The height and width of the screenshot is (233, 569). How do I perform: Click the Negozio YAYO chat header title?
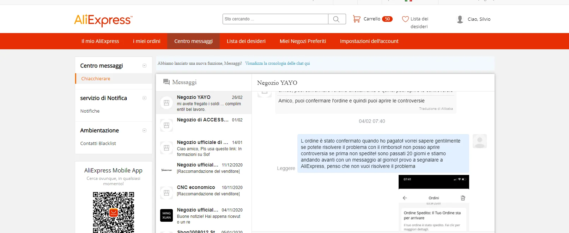coord(277,83)
